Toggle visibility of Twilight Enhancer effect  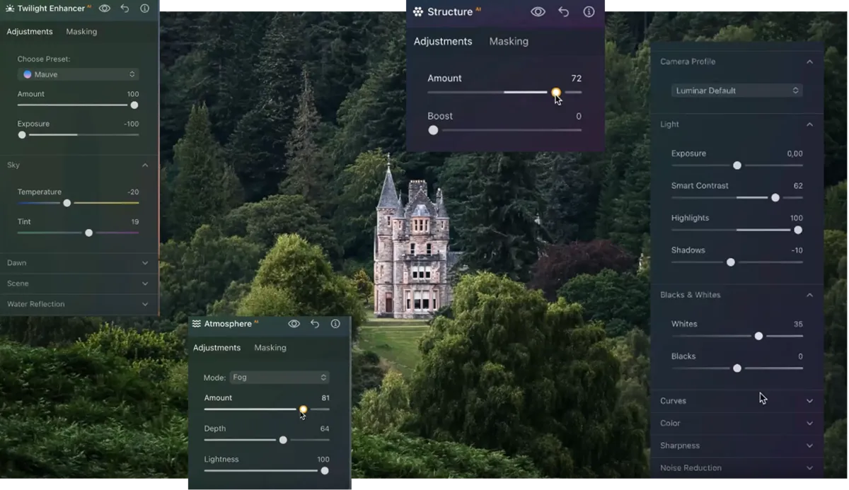click(x=103, y=8)
